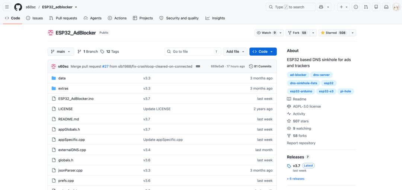
Task: Open the Insights tab
Action: click(215, 18)
